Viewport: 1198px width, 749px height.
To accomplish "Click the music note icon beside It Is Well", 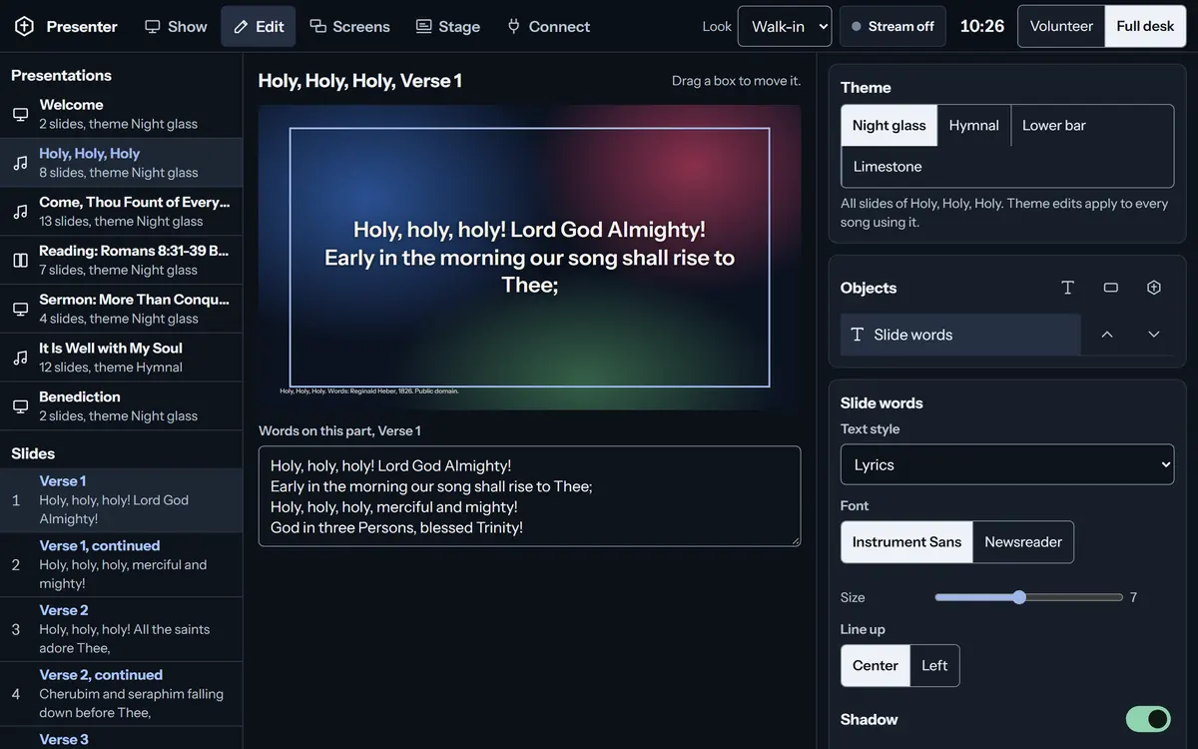I will tap(20, 358).
